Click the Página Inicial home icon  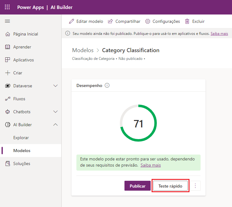(7, 34)
